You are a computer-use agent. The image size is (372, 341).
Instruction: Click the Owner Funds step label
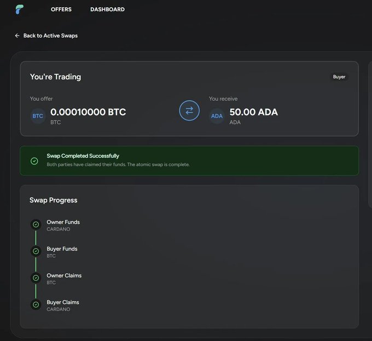[63, 222]
